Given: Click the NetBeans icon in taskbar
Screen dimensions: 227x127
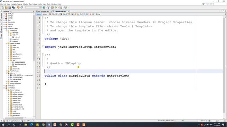Looking at the screenshot, I should click(49, 125).
